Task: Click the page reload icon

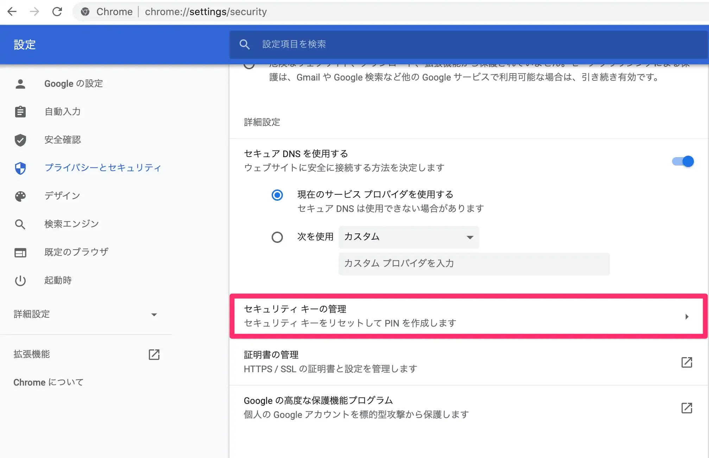Action: pos(57,12)
